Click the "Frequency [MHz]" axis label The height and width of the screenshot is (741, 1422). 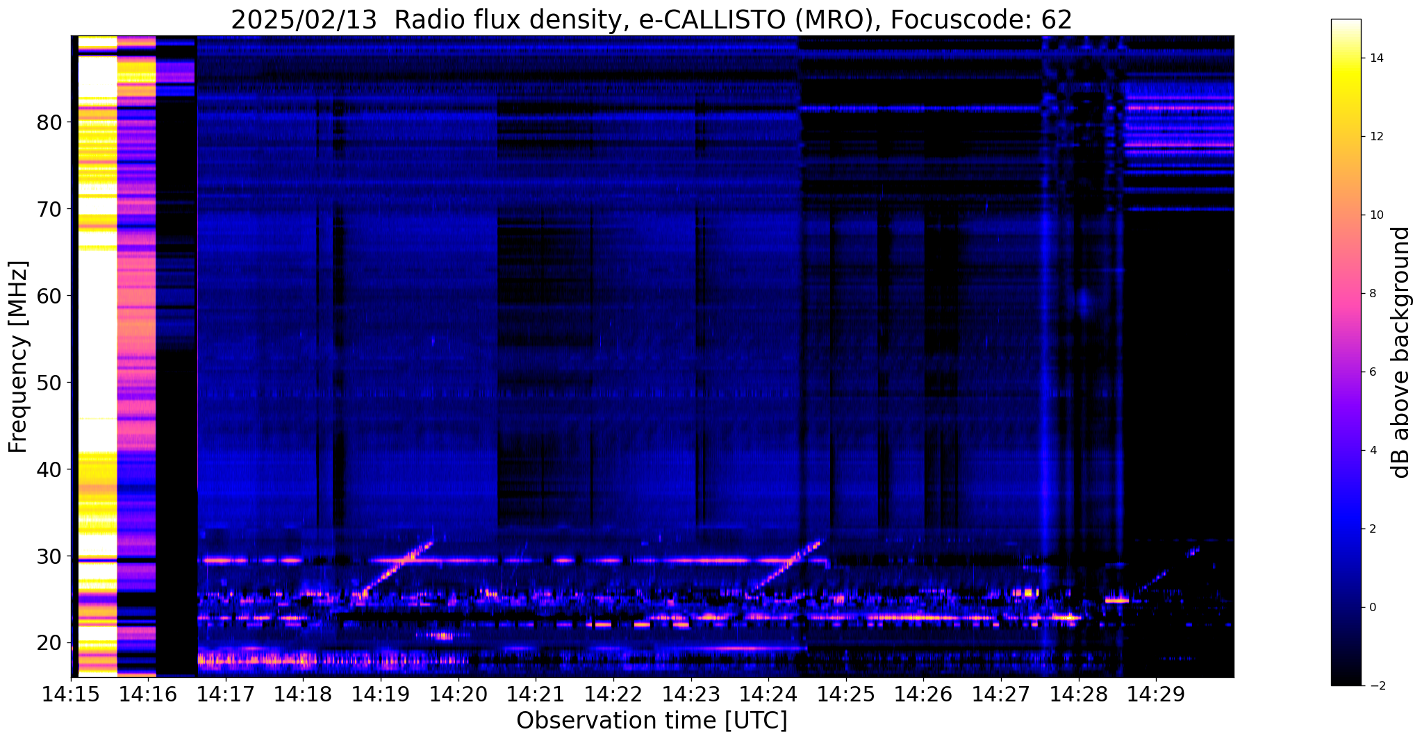pyautogui.click(x=19, y=356)
